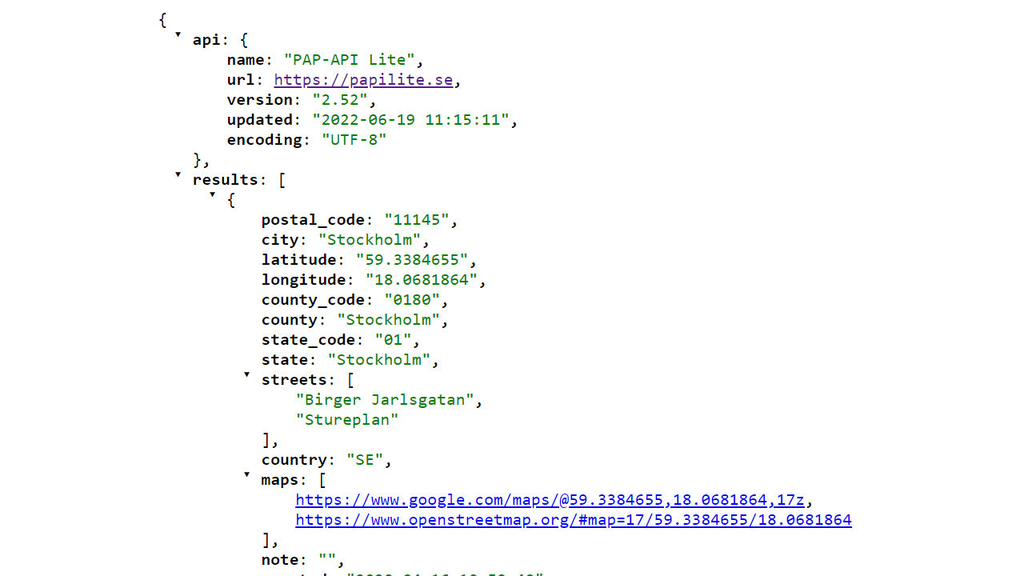Select longitude value "18.0681864"

[x=422, y=280]
